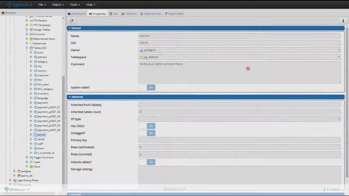Viewport: 349px width, 196px height.
Task: Click the info icon in properties toolbar
Action: 343,21
